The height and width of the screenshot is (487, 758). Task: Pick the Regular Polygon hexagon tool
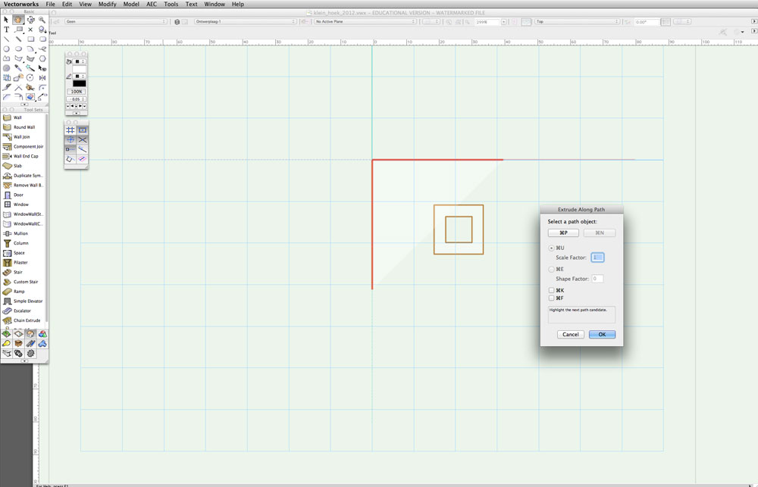[x=42, y=58]
